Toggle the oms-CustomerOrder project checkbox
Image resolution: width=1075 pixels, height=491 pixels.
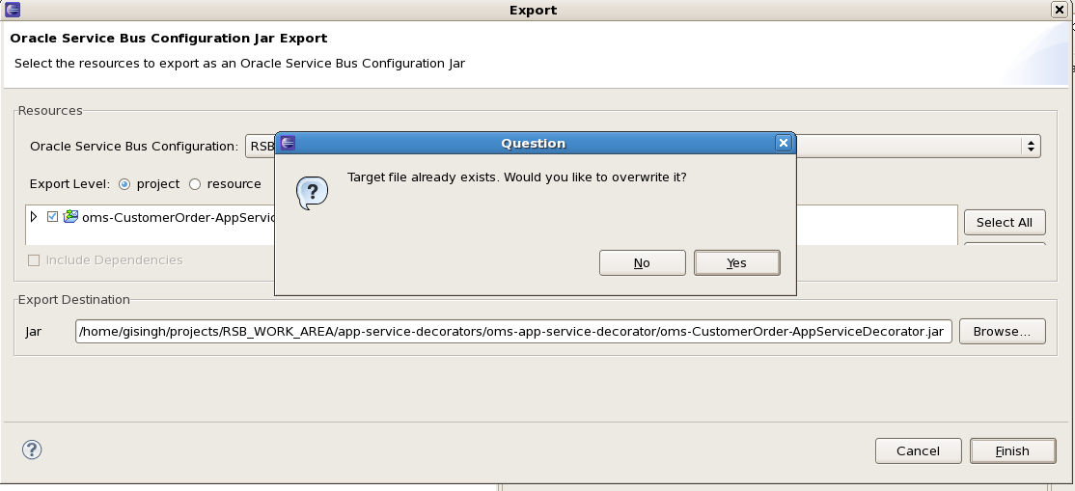click(53, 217)
